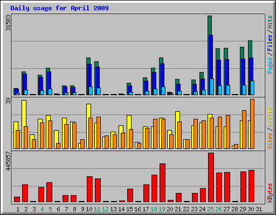This screenshot has height=215, width=276.
Task: Click the 31583 hits axis value
Action: (8, 23)
